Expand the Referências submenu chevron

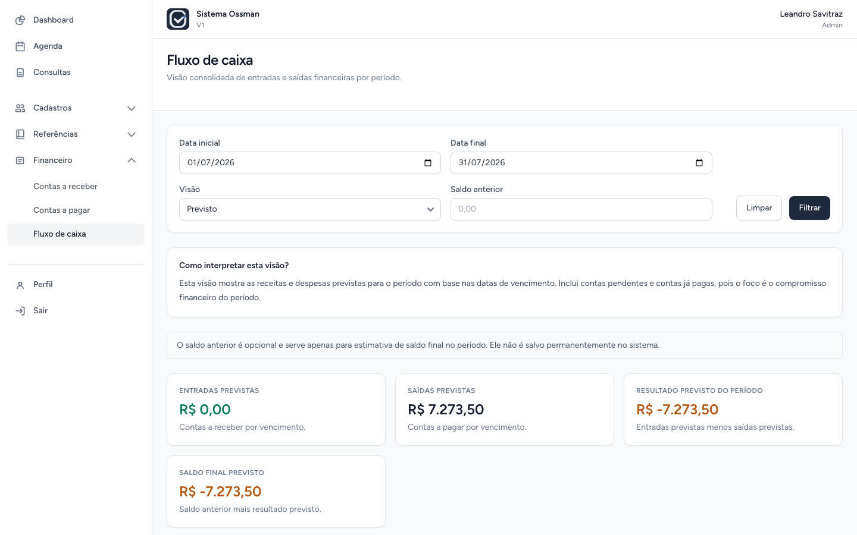pyautogui.click(x=132, y=134)
